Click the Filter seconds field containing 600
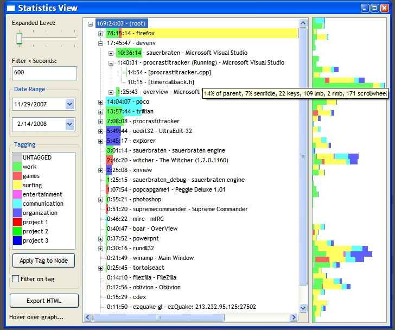The height and width of the screenshot is (330, 395). [44, 73]
